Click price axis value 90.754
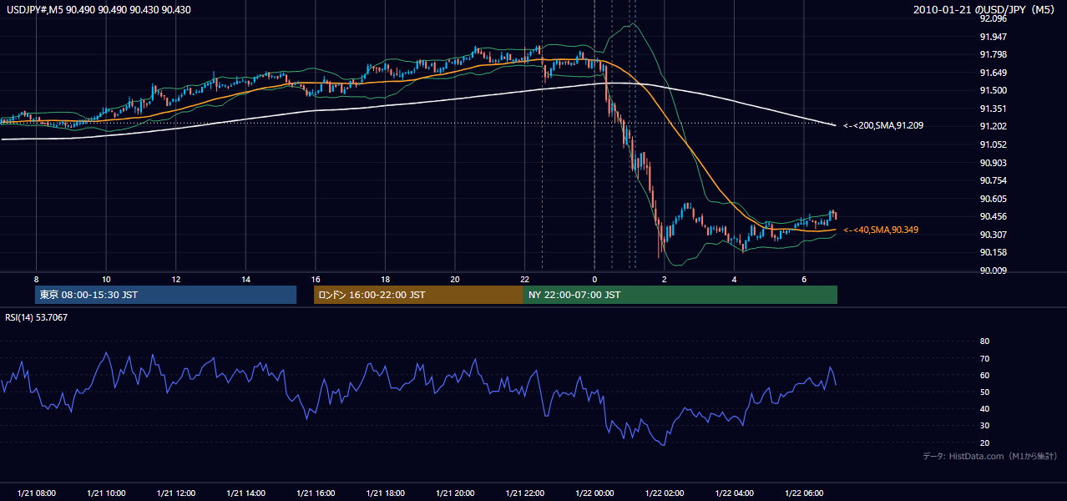The width and height of the screenshot is (1067, 501). click(994, 180)
